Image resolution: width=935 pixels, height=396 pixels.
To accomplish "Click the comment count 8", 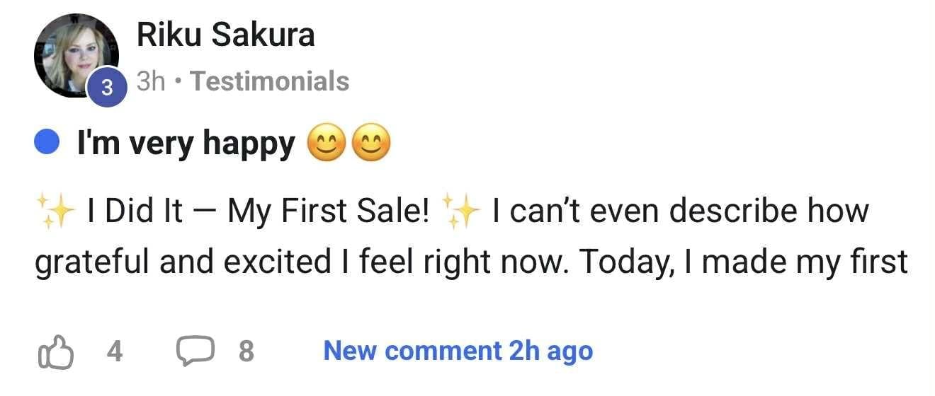I will 246,351.
